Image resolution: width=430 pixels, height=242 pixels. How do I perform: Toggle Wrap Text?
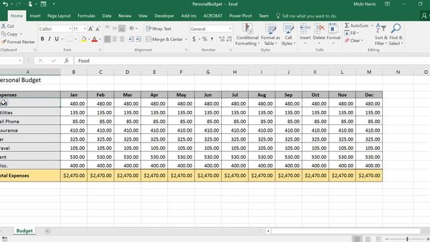click(x=159, y=28)
